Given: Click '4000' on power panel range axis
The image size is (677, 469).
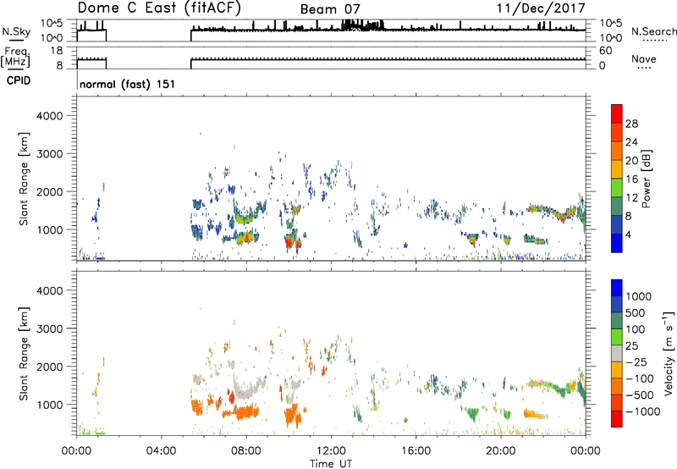Looking at the screenshot, I should pyautogui.click(x=49, y=116).
